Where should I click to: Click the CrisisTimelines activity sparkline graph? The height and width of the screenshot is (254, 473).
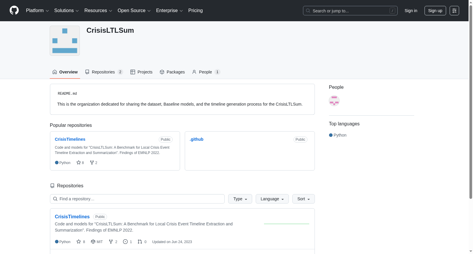click(x=286, y=224)
